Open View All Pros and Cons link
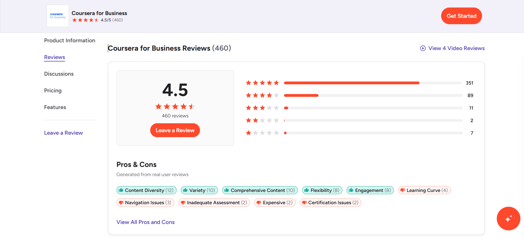 click(145, 222)
